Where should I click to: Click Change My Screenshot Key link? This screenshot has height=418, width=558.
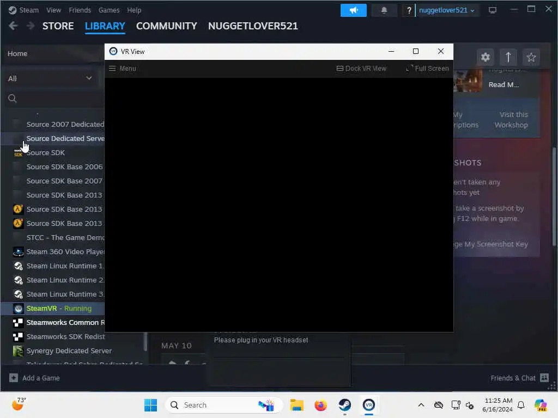[491, 244]
